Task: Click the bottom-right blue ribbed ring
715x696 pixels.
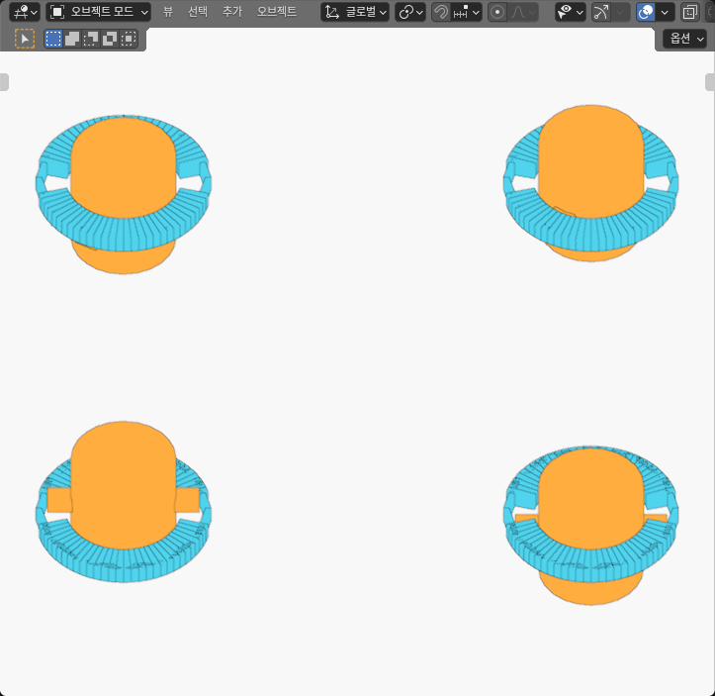Action: click(591, 564)
